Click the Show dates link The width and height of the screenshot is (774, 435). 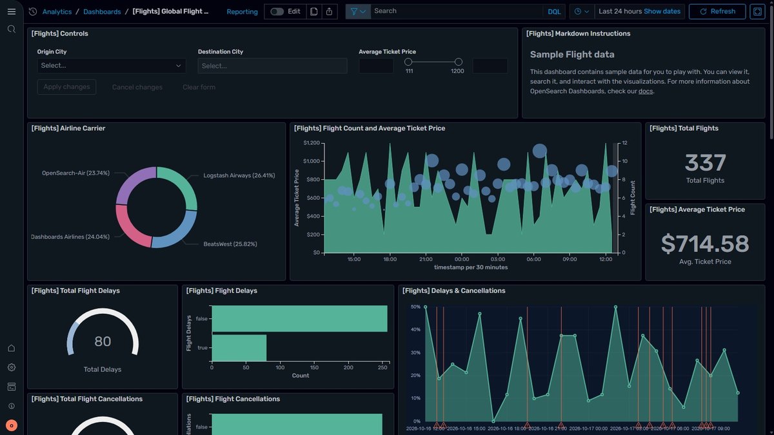(x=662, y=12)
